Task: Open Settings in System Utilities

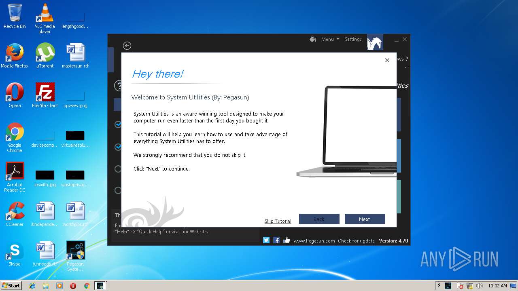Action: (x=353, y=39)
